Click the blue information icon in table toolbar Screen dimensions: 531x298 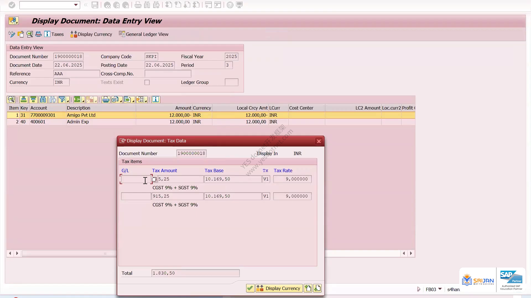(x=156, y=100)
